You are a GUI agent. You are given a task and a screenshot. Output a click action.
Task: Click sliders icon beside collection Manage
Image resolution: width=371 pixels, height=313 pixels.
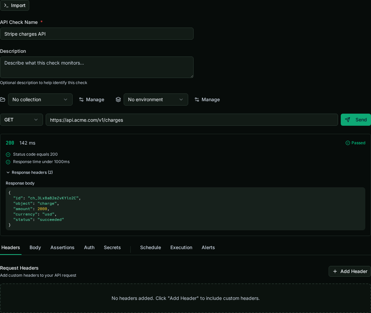tap(81, 100)
